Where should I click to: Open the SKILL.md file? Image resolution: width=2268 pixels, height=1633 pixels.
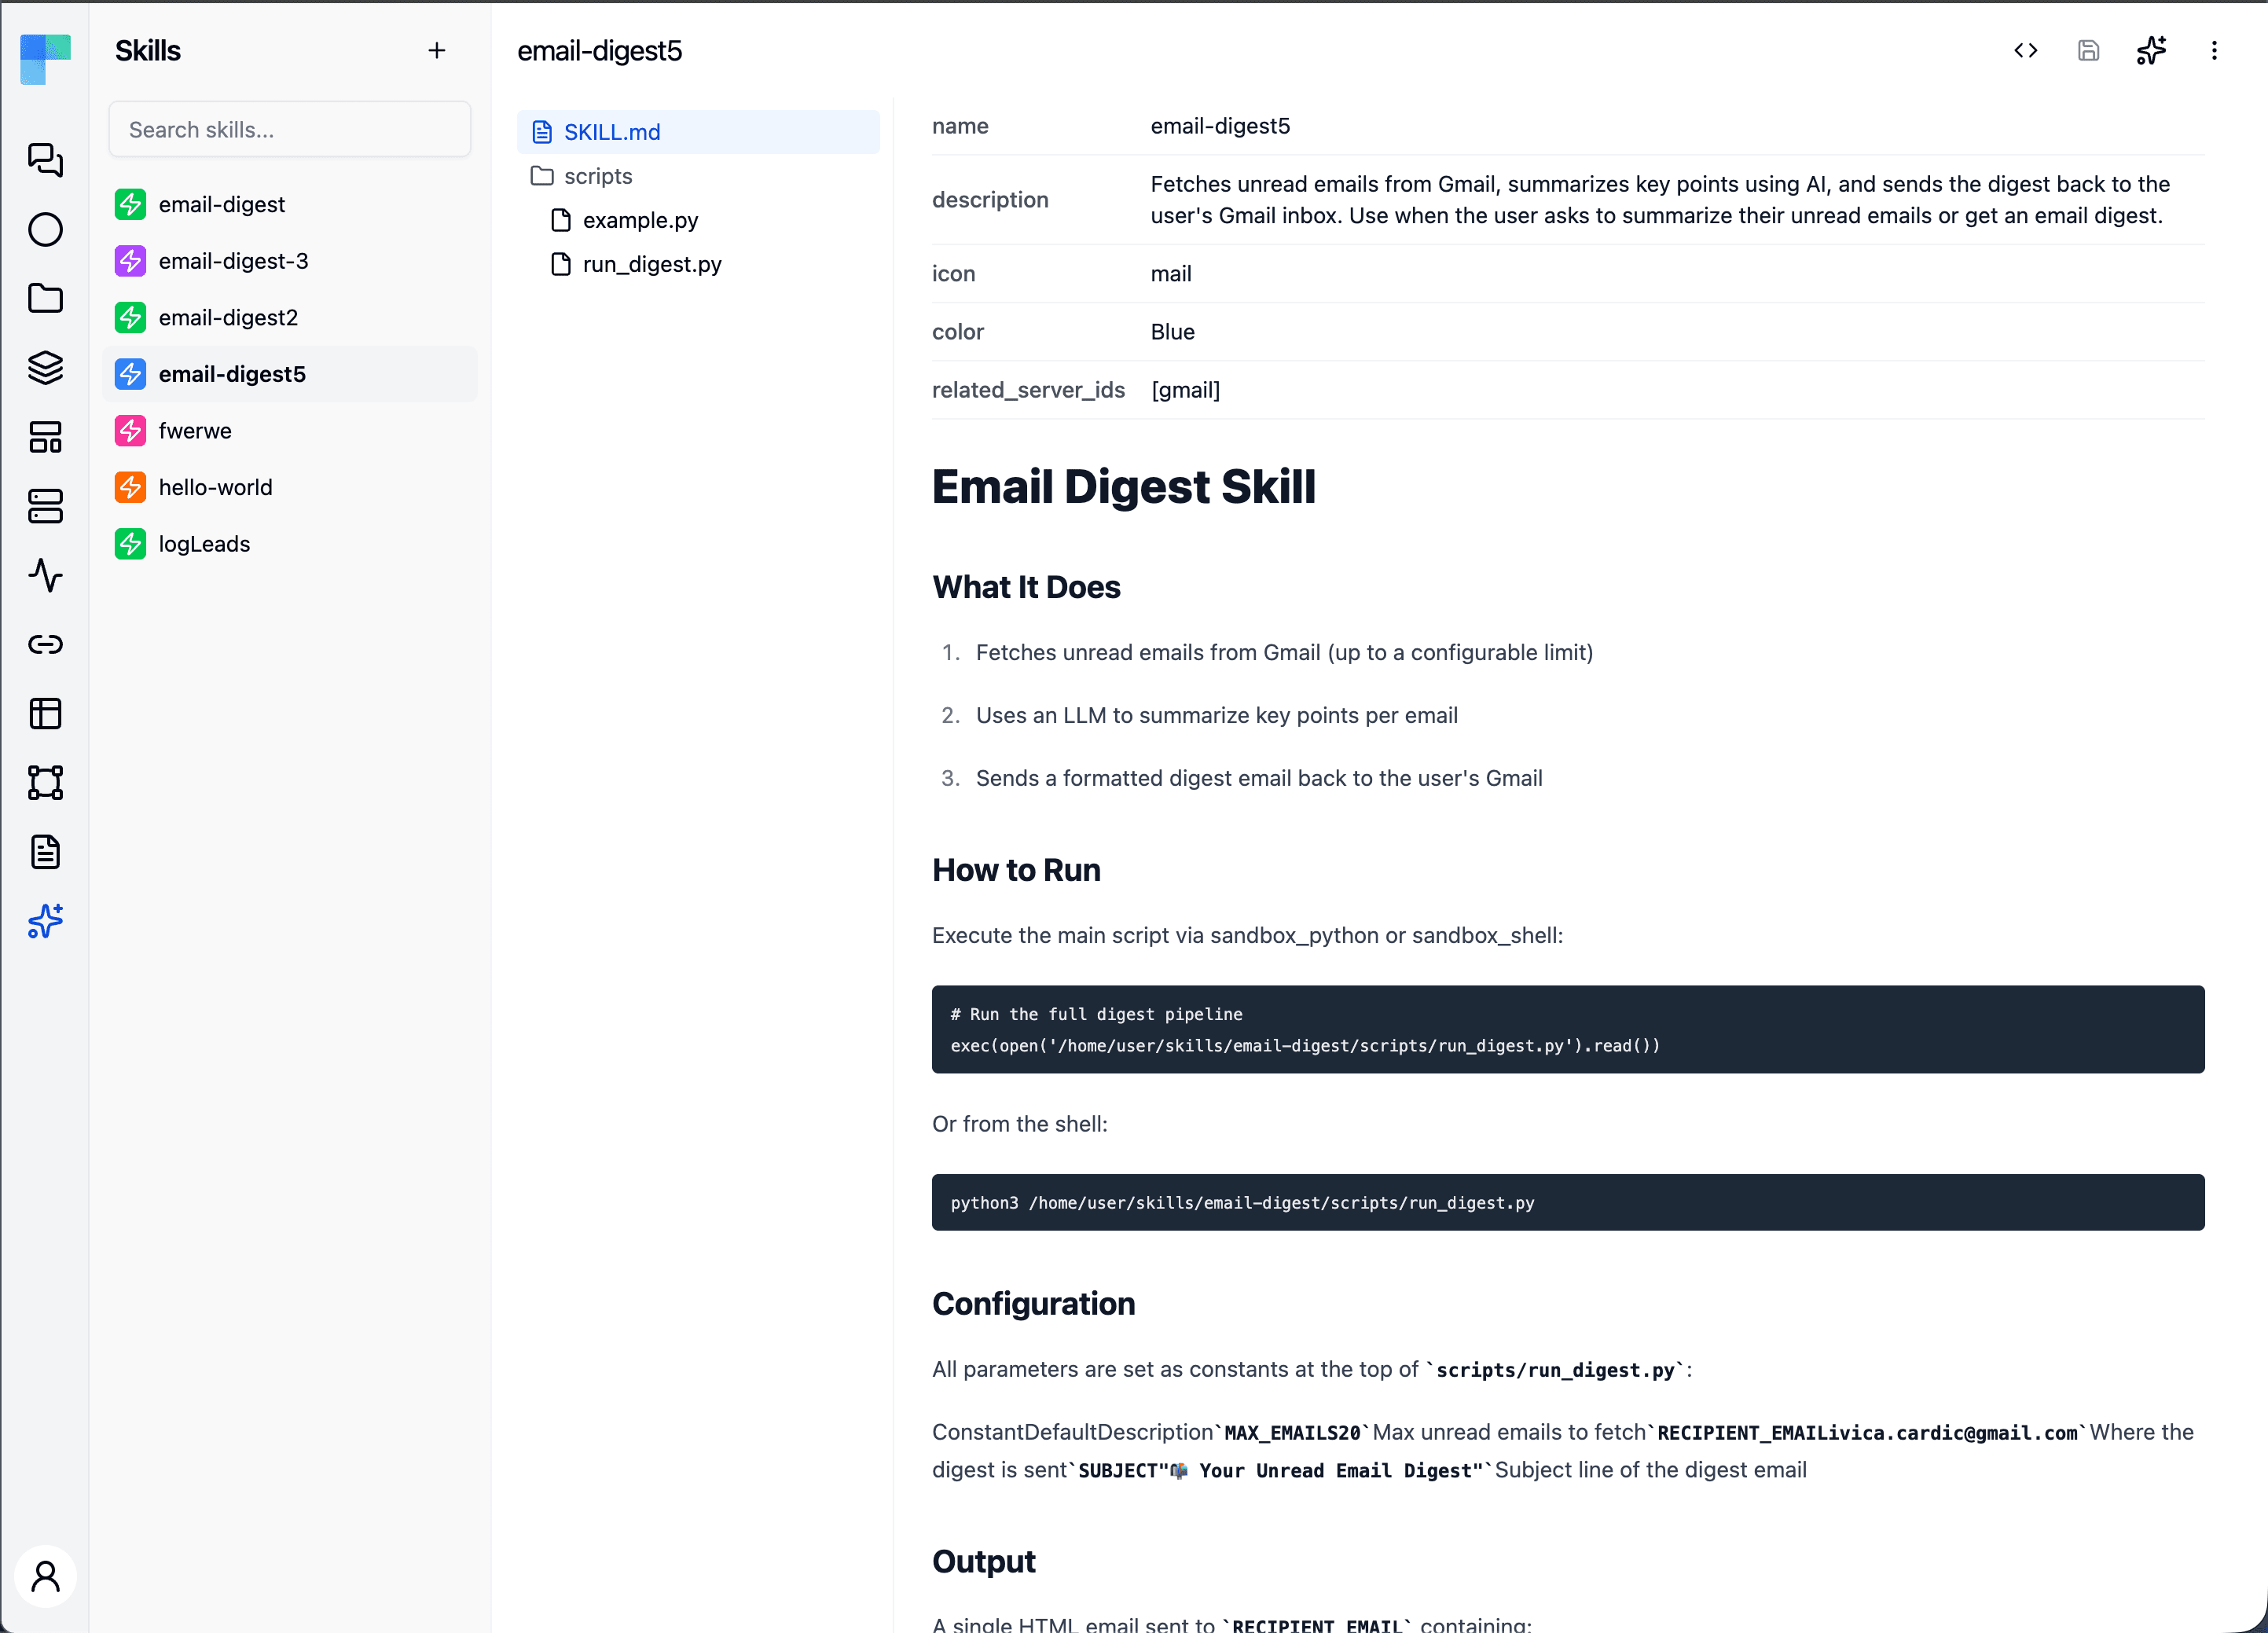pyautogui.click(x=698, y=132)
